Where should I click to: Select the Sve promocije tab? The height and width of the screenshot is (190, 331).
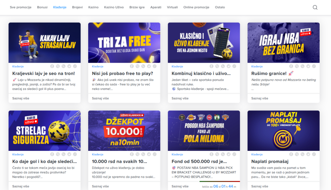pyautogui.click(x=20, y=7)
